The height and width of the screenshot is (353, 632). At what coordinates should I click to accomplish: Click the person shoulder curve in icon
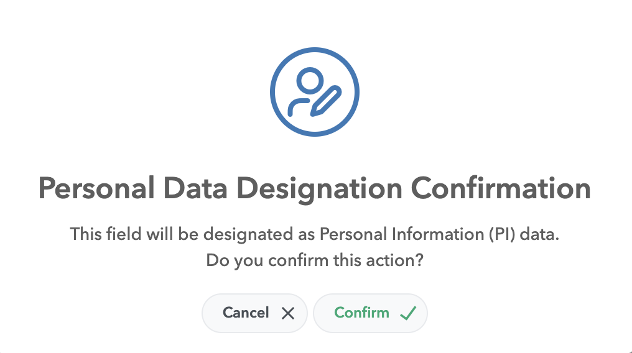pos(296,108)
